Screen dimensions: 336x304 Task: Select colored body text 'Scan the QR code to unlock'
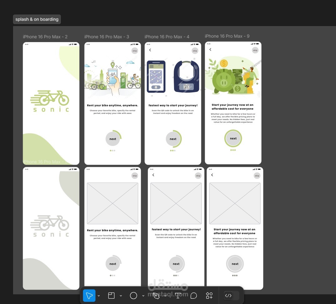click(x=173, y=112)
